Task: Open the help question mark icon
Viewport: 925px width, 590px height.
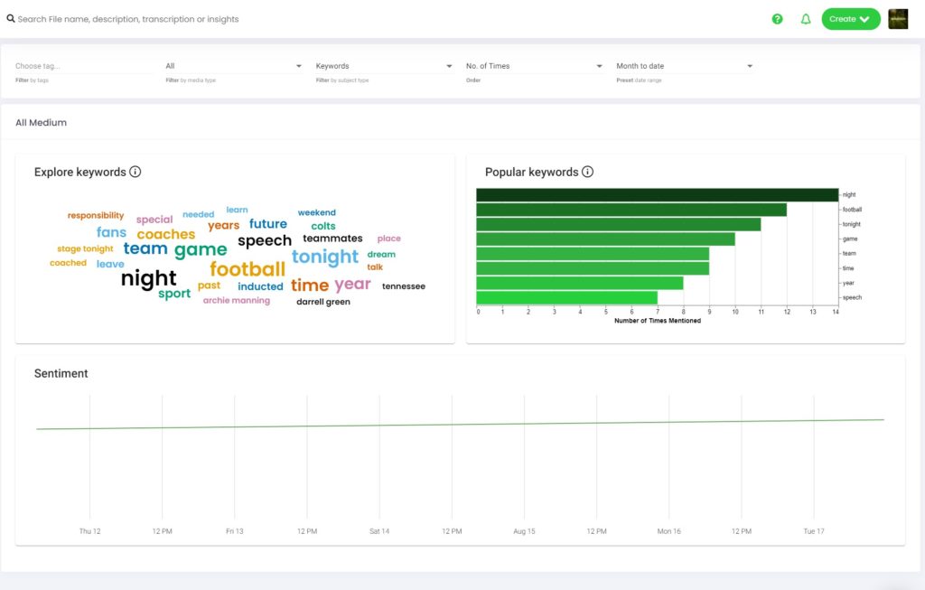Action: tap(777, 18)
